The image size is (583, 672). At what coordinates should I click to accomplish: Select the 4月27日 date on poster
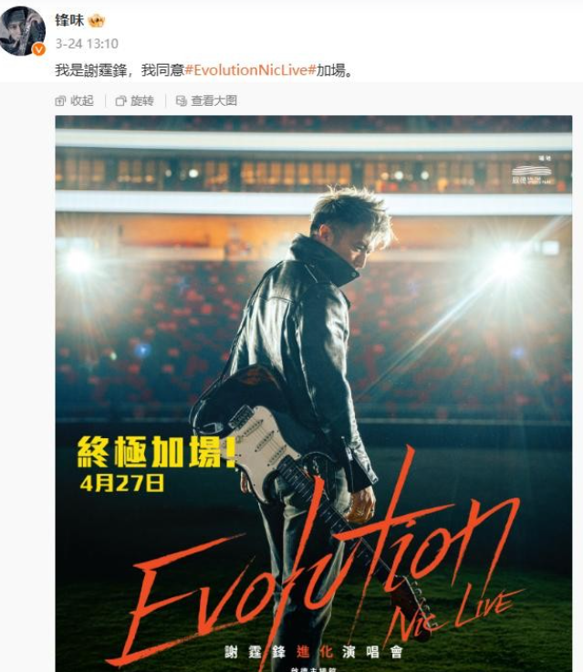point(121,483)
